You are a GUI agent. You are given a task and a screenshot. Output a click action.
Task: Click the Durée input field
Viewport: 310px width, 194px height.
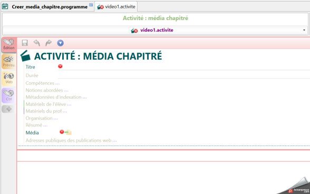(184, 75)
